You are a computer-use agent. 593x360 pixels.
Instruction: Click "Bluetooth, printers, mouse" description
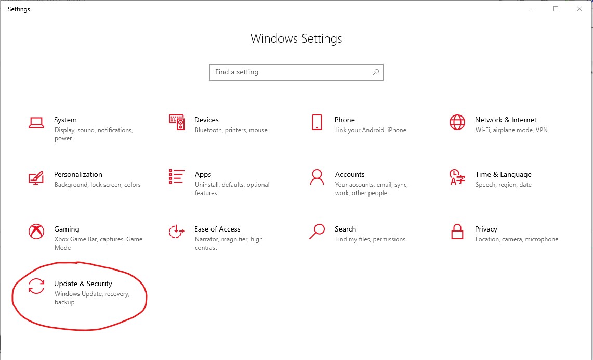click(x=231, y=130)
